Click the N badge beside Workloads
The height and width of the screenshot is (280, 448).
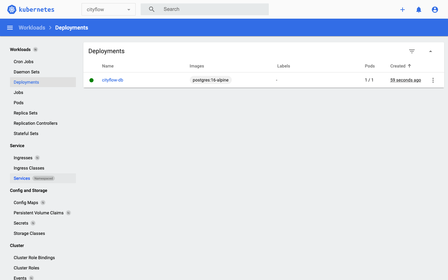pyautogui.click(x=35, y=49)
